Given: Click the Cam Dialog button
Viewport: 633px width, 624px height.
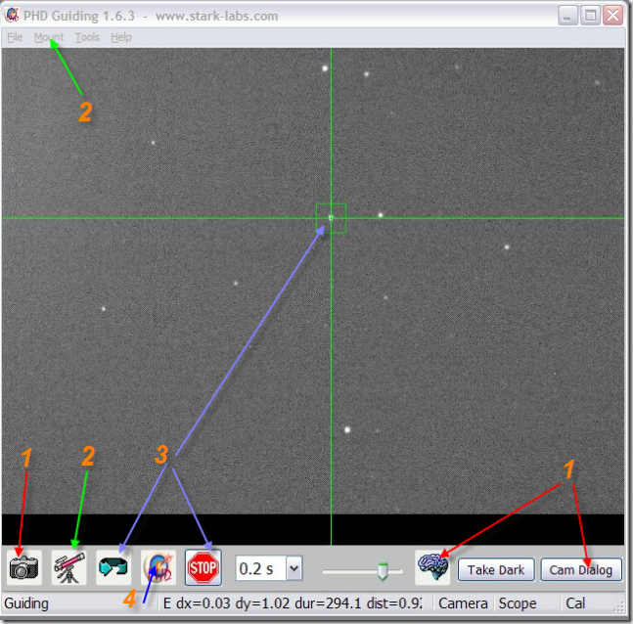Looking at the screenshot, I should [x=580, y=569].
